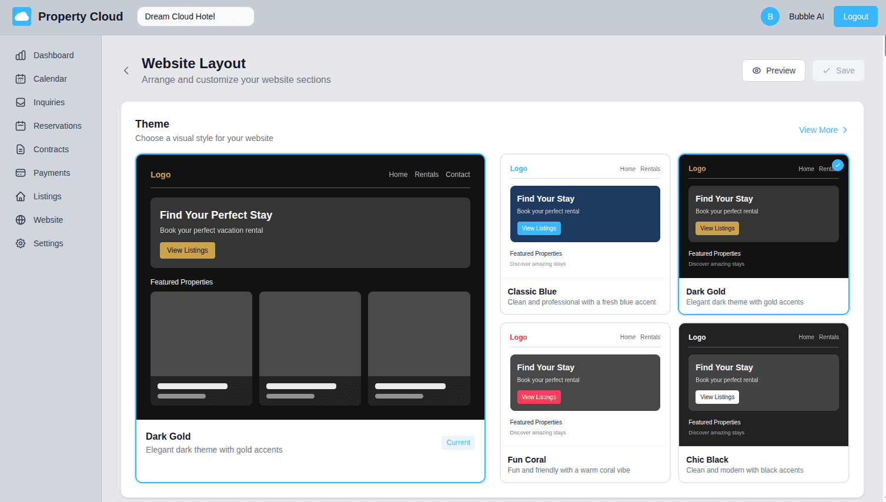Viewport: 886px width, 502px height.
Task: Click the gold View Listings button in large preview
Action: pos(188,250)
